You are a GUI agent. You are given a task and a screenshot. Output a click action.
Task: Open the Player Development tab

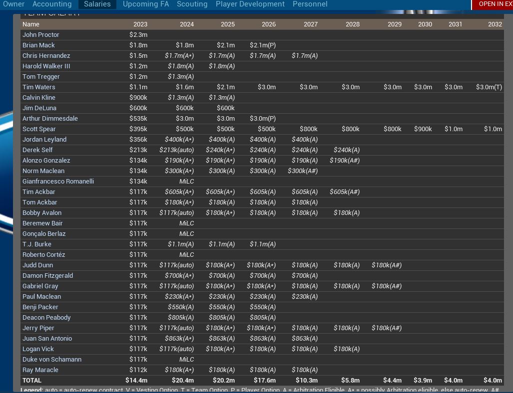250,4
